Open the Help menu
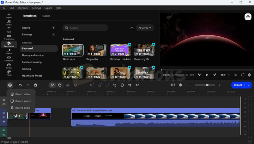 click(59, 8)
